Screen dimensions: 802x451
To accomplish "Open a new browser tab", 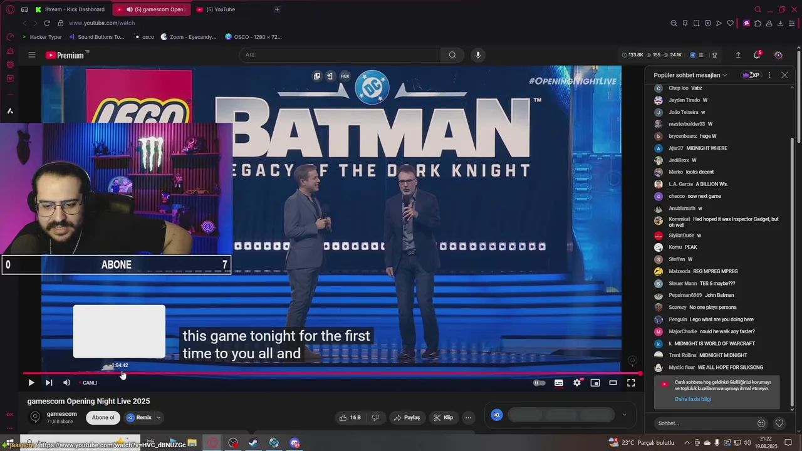I will (277, 9).
